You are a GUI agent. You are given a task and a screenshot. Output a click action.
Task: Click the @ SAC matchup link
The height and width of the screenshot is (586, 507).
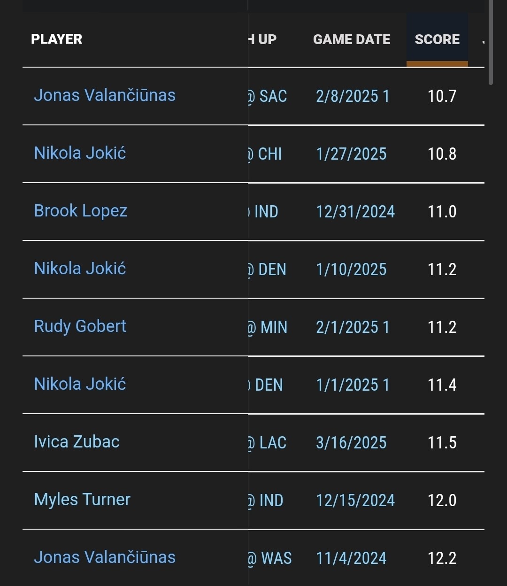coord(268,96)
